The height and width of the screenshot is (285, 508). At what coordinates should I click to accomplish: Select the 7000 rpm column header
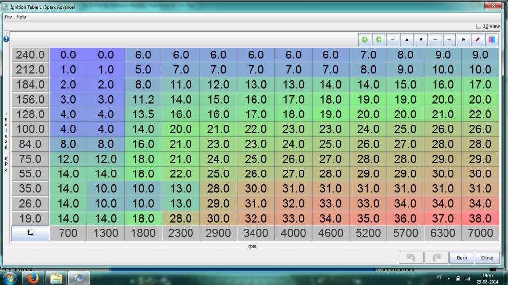coord(480,233)
